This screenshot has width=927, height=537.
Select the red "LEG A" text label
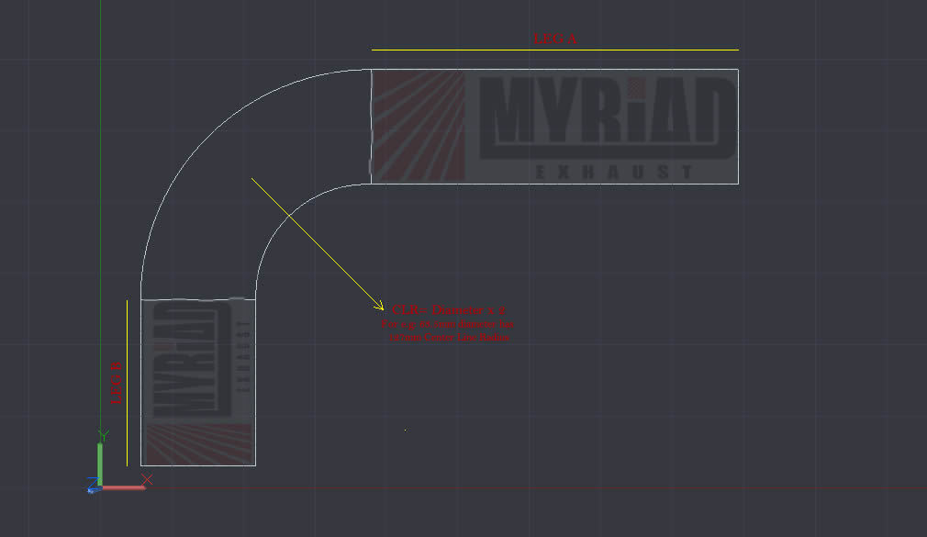pos(554,39)
